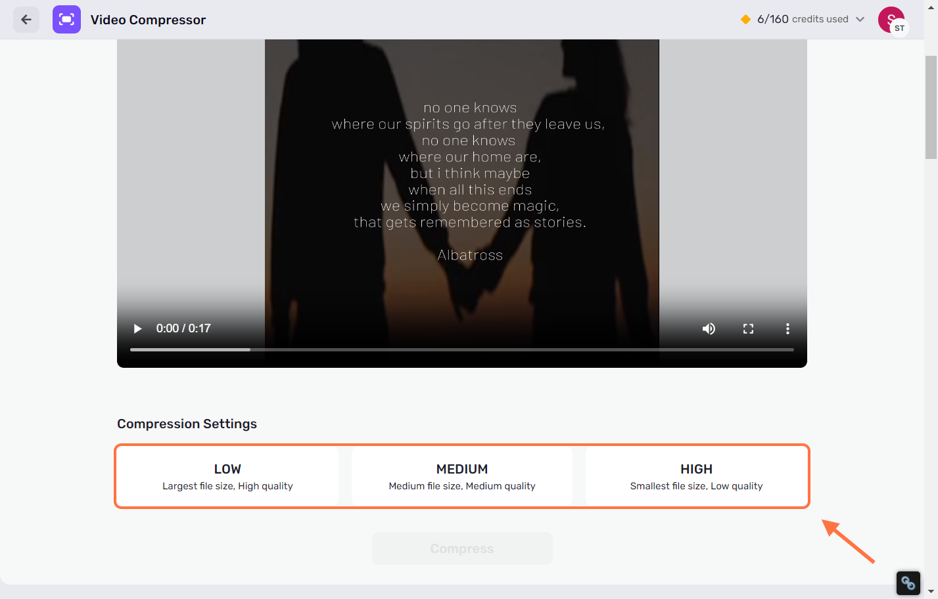The width and height of the screenshot is (938, 599).
Task: Expand the credits used dropdown chevron
Action: pos(860,19)
